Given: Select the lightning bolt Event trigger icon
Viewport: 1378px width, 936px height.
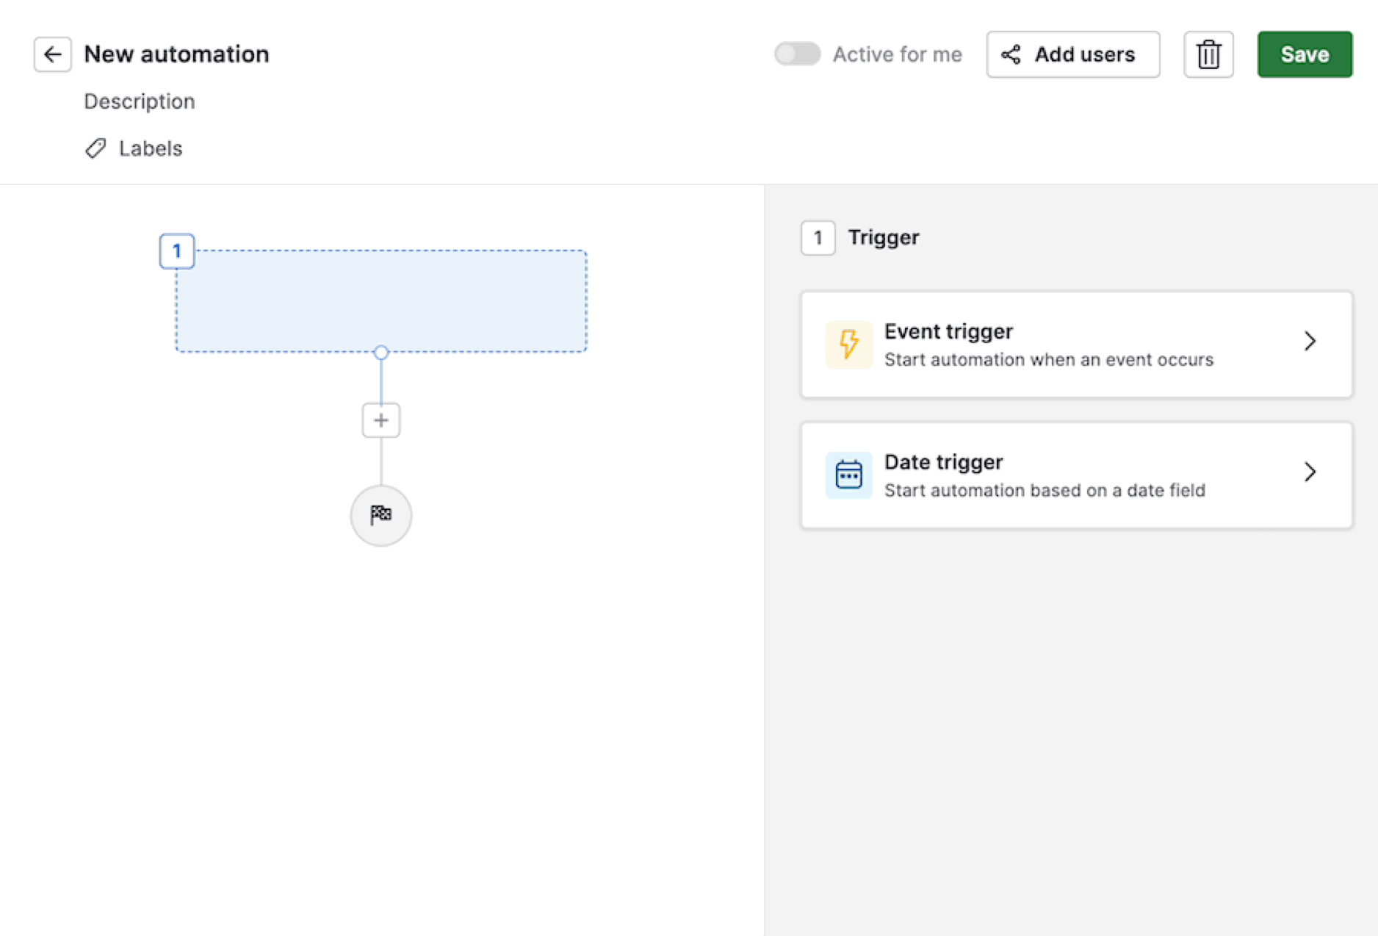Looking at the screenshot, I should [x=848, y=344].
